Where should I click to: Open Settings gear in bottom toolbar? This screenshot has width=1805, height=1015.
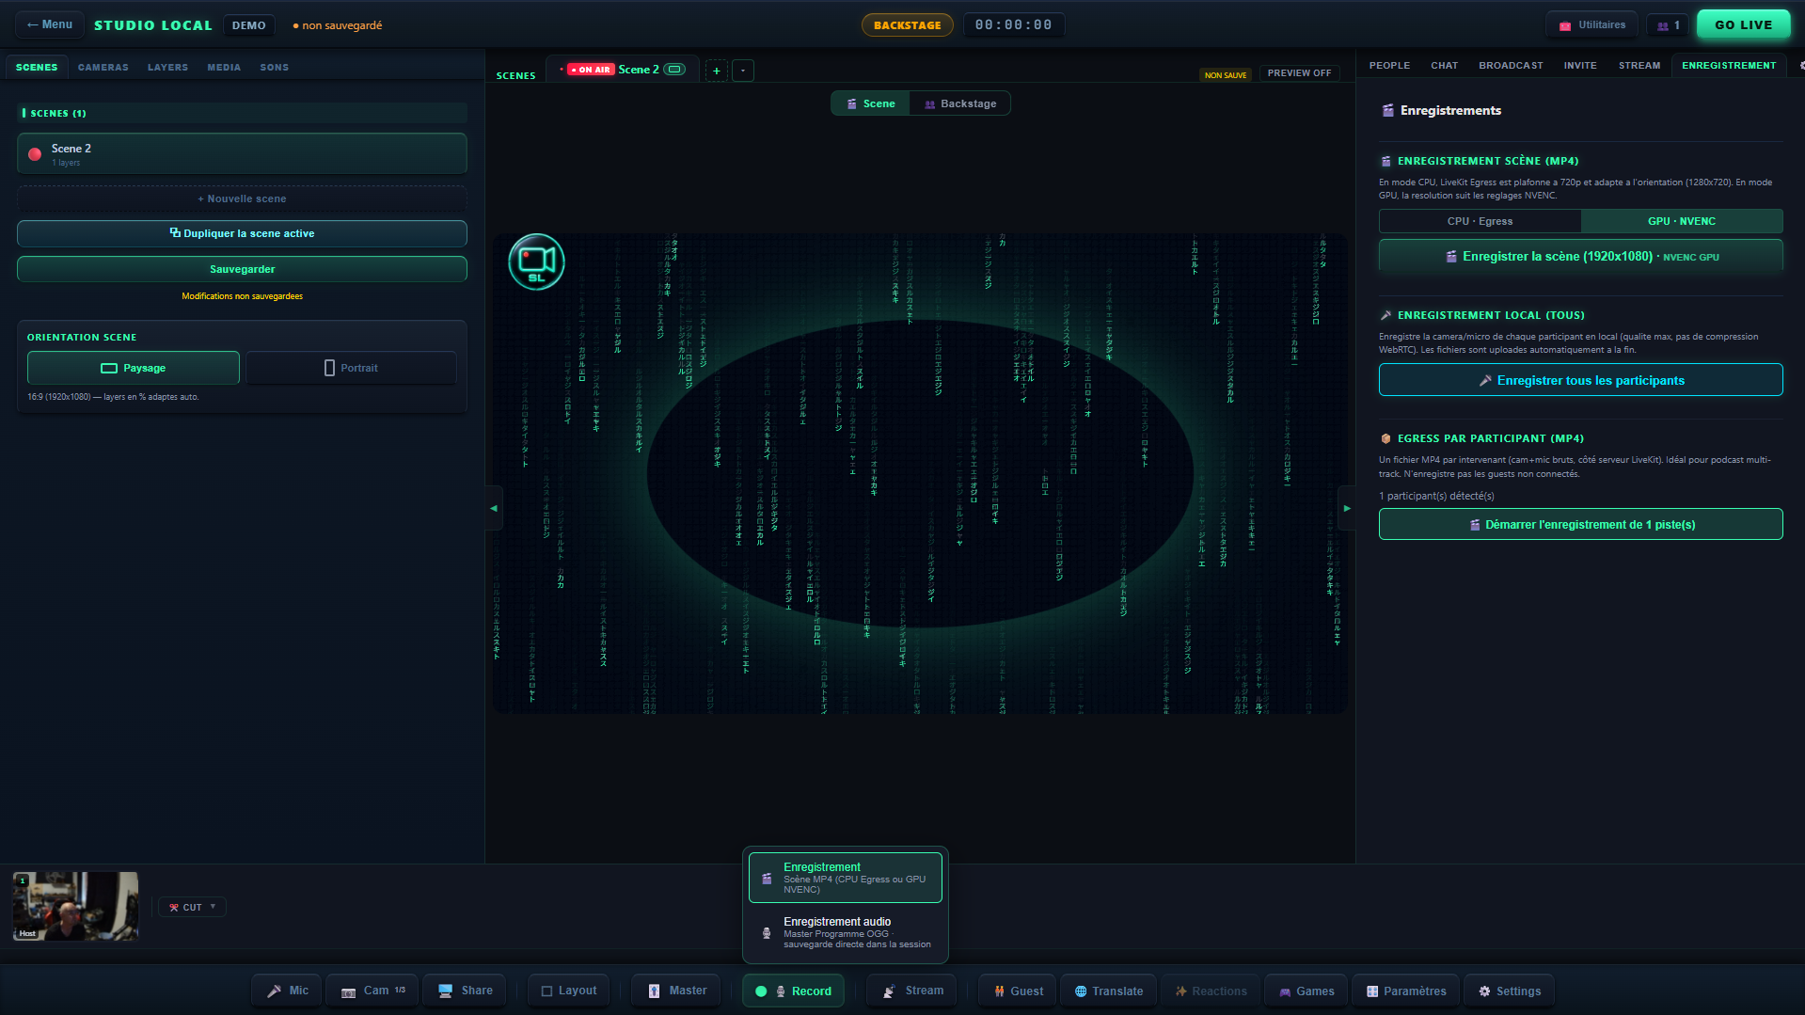click(x=1509, y=991)
